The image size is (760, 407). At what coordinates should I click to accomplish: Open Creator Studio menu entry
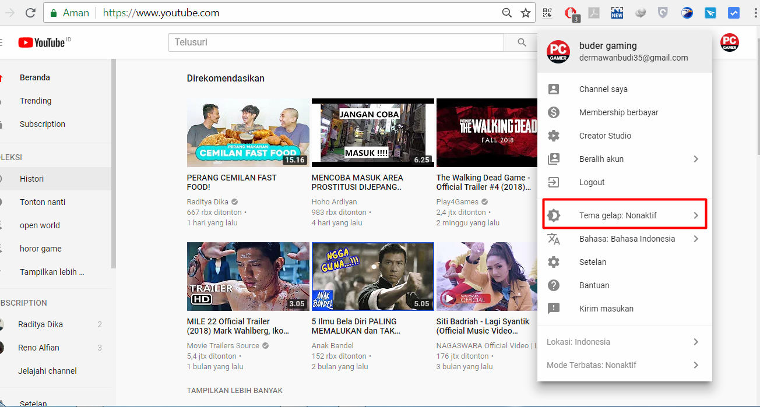click(624, 136)
